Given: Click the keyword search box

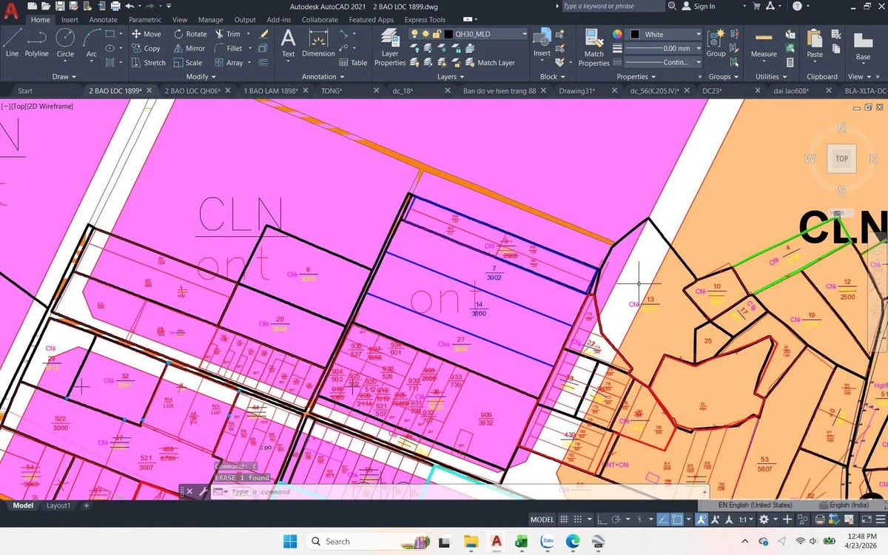Looking at the screenshot, I should (x=613, y=6).
